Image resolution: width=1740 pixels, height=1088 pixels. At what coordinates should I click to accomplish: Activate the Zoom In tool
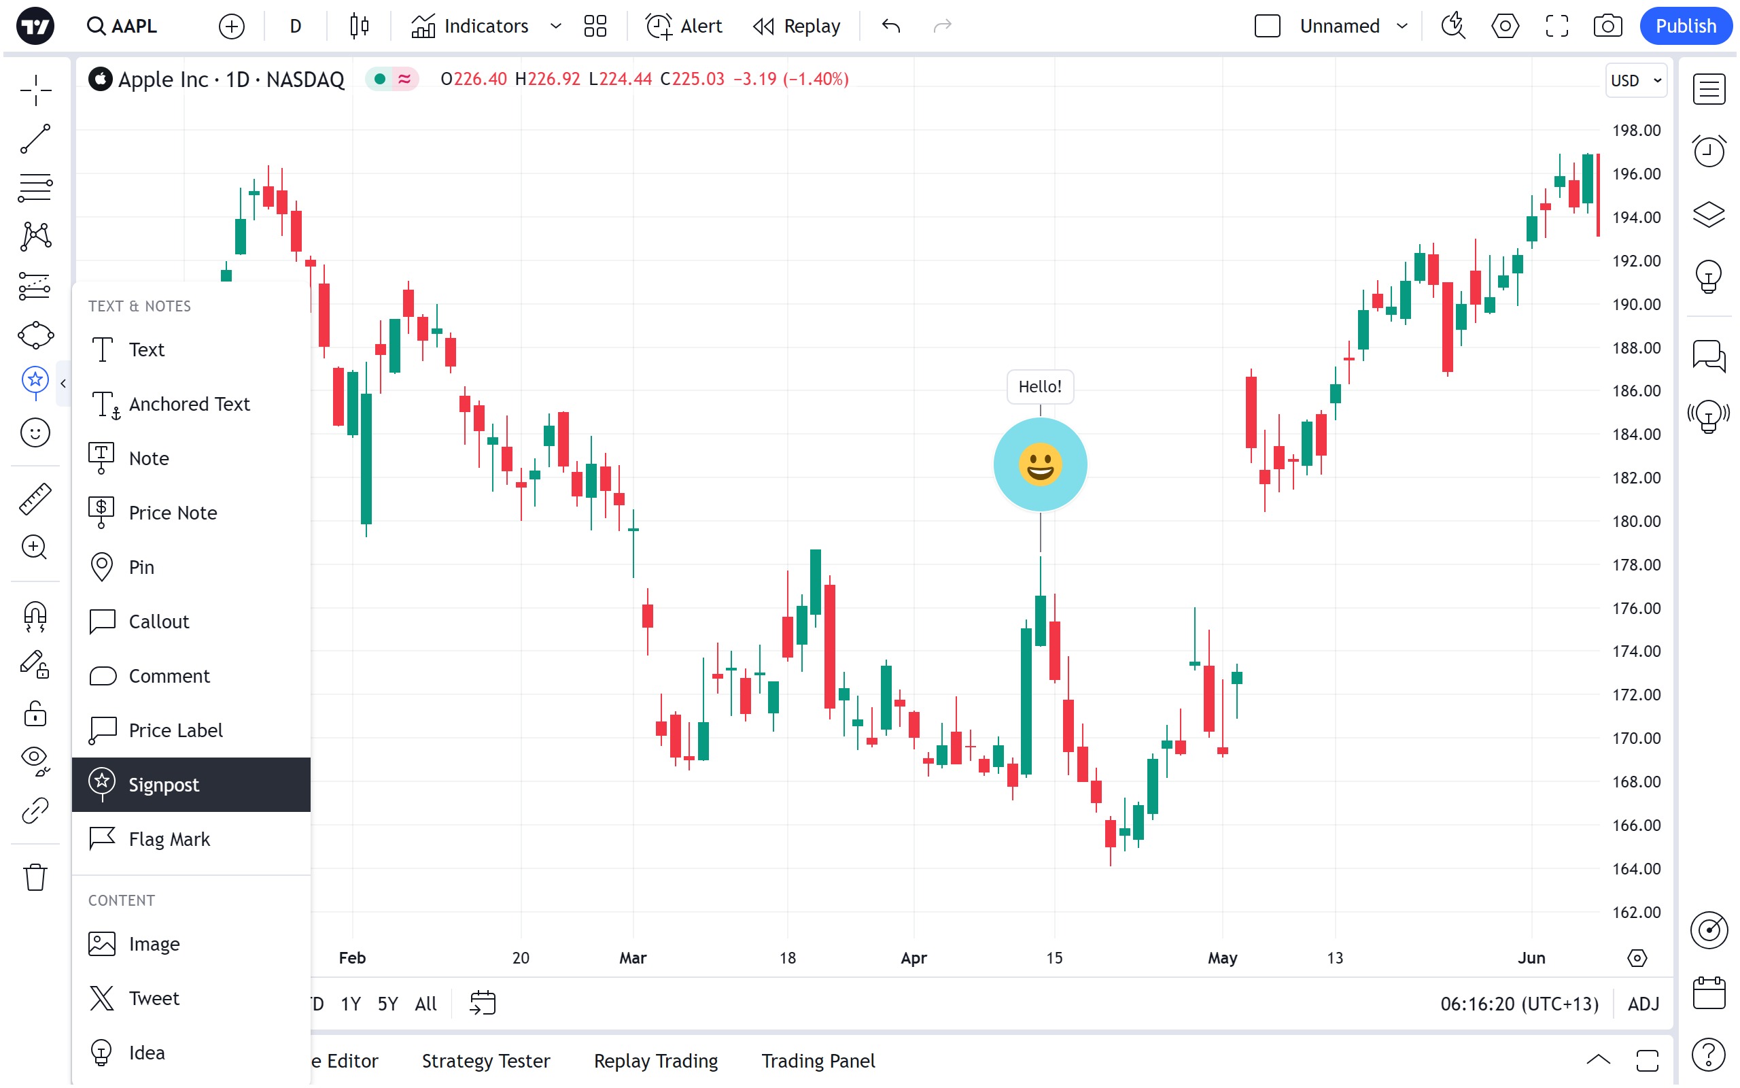click(35, 547)
